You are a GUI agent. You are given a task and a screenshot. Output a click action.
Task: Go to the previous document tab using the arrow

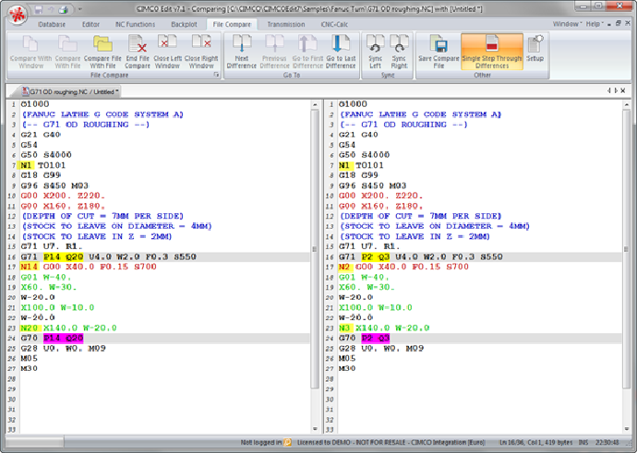[609, 90]
